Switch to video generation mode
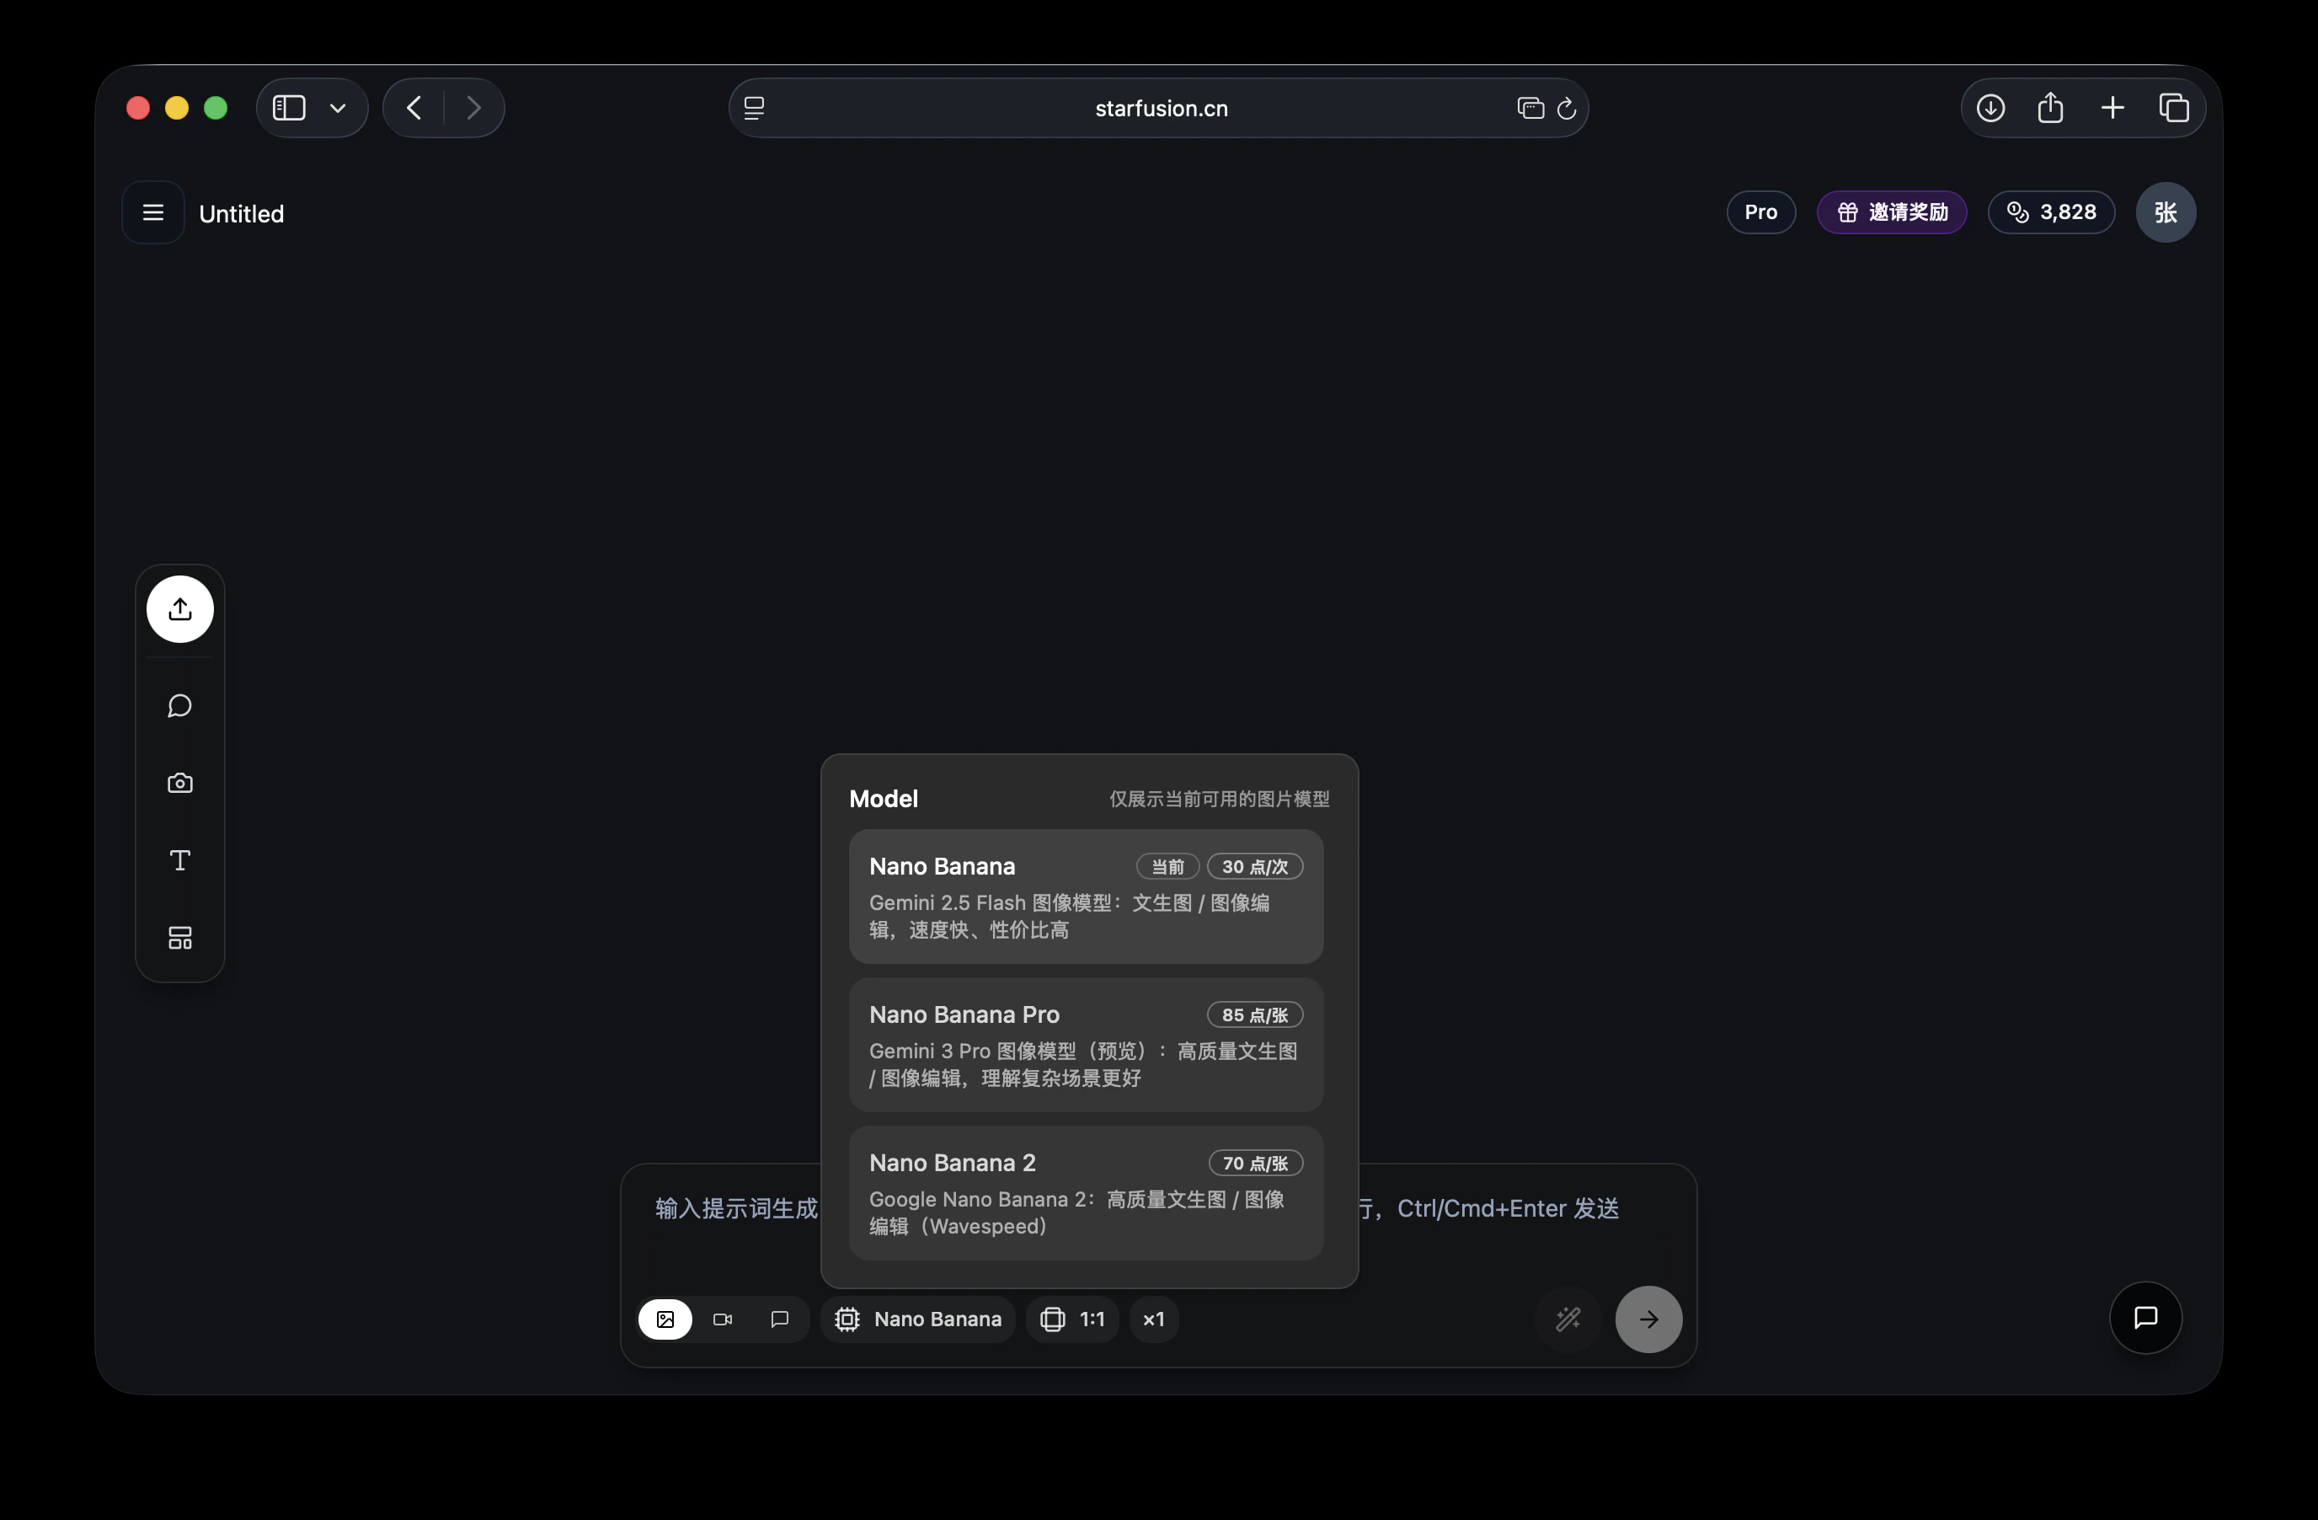The width and height of the screenshot is (2318, 1520). 723,1319
